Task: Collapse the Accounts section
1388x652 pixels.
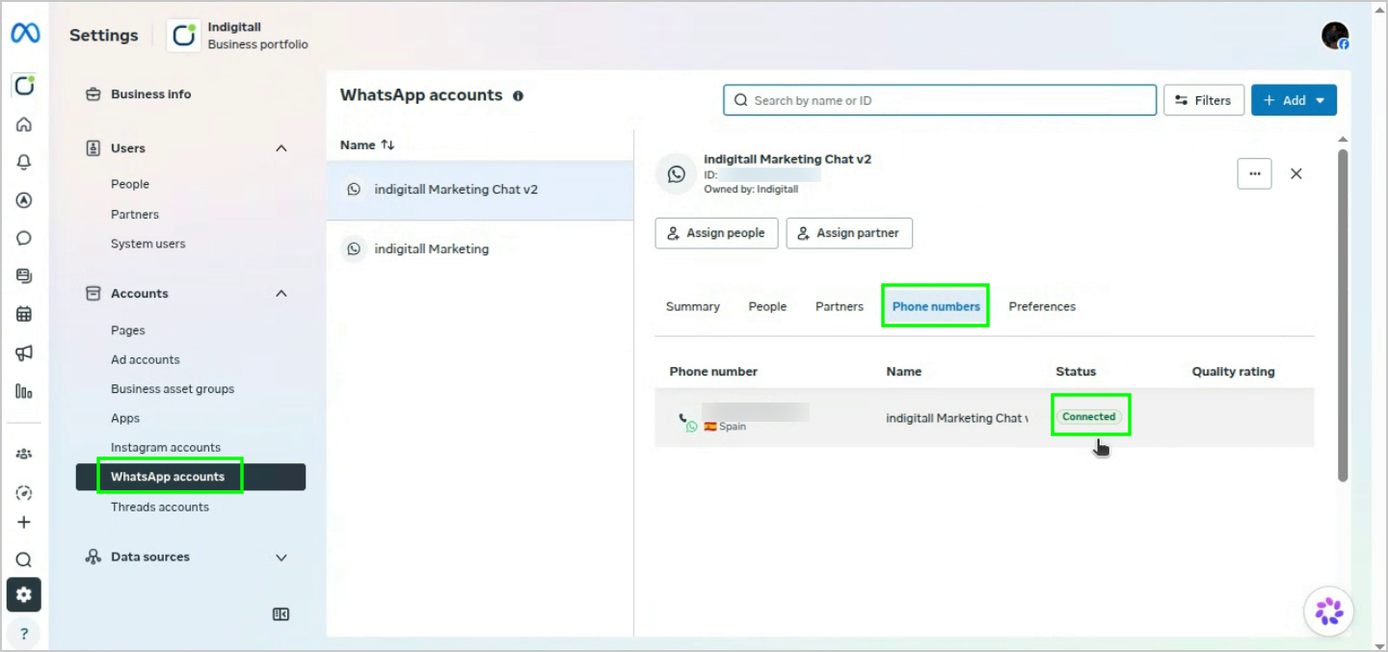Action: (281, 294)
